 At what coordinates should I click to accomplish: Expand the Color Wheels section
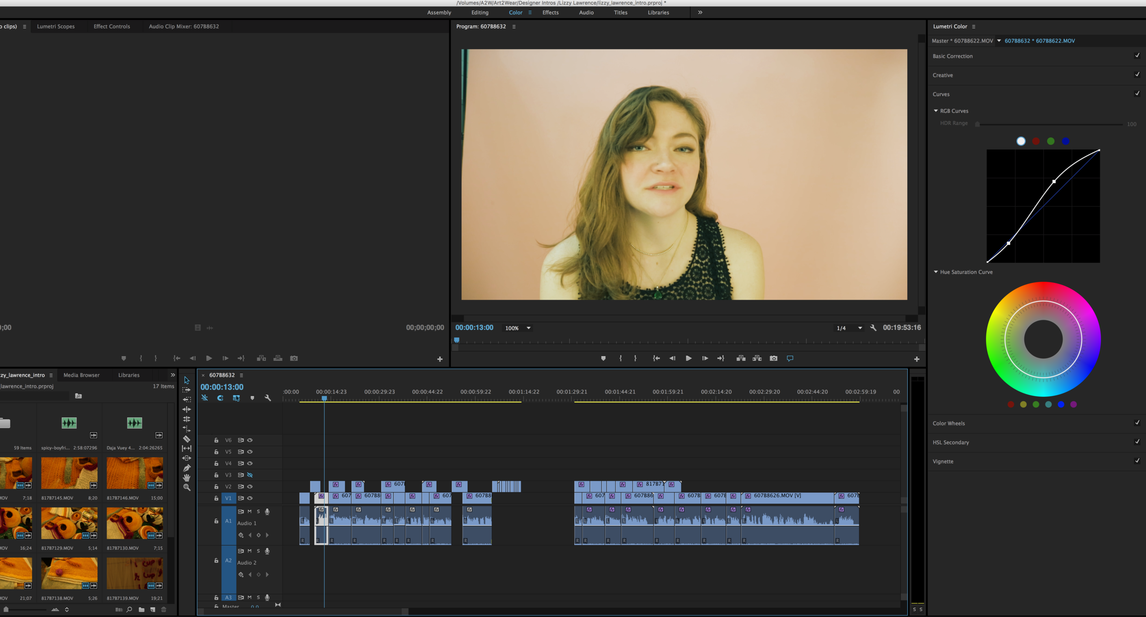click(948, 423)
